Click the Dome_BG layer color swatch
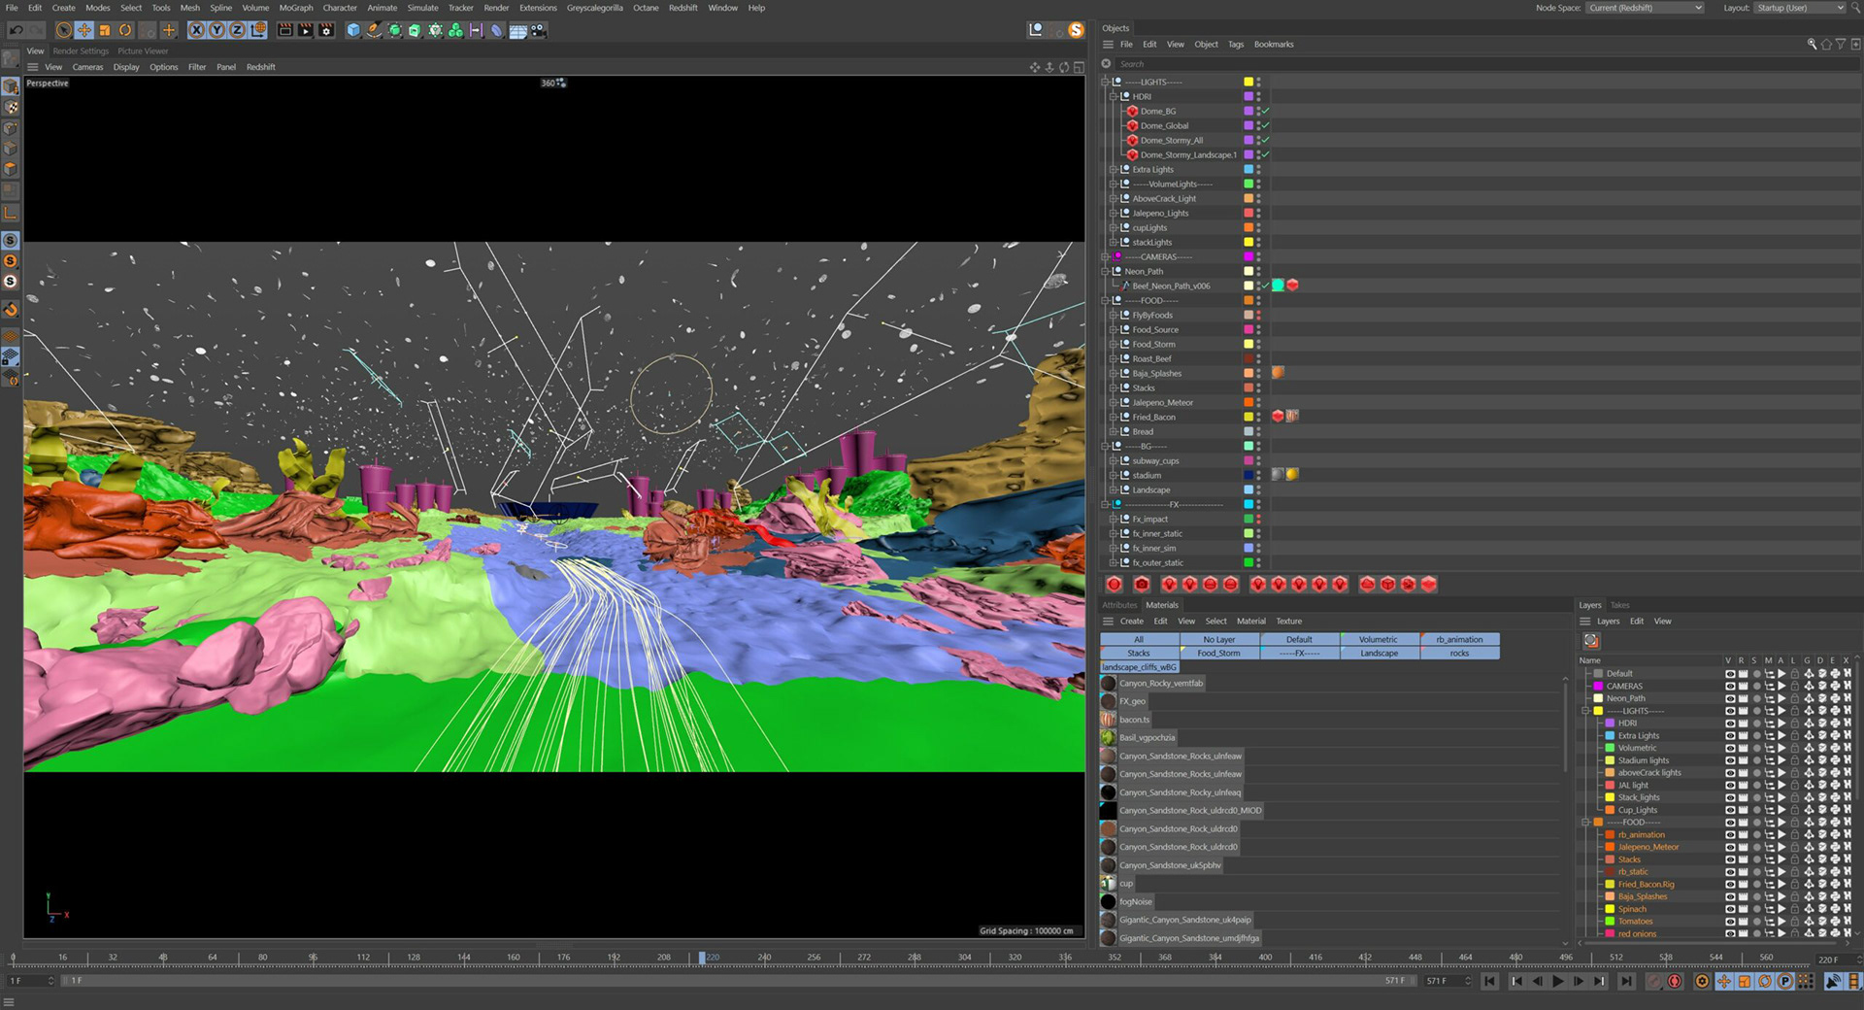1864x1010 pixels. [1248, 111]
